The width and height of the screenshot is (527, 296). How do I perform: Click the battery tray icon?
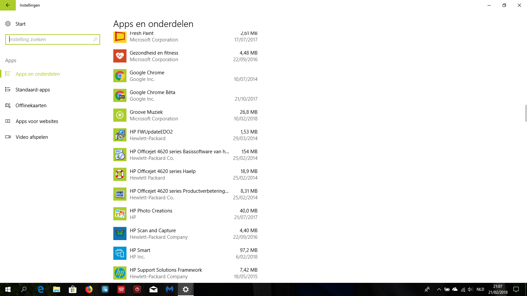[x=447, y=289]
